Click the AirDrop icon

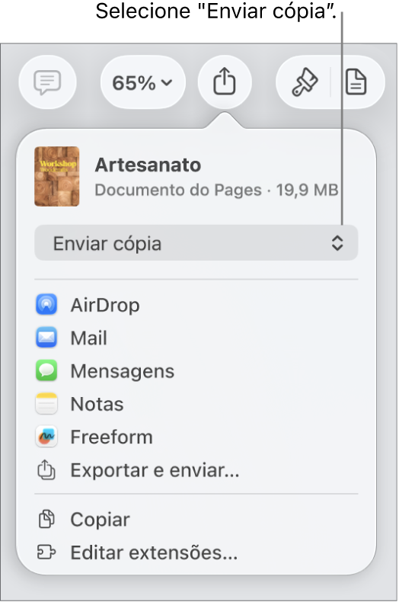(46, 305)
